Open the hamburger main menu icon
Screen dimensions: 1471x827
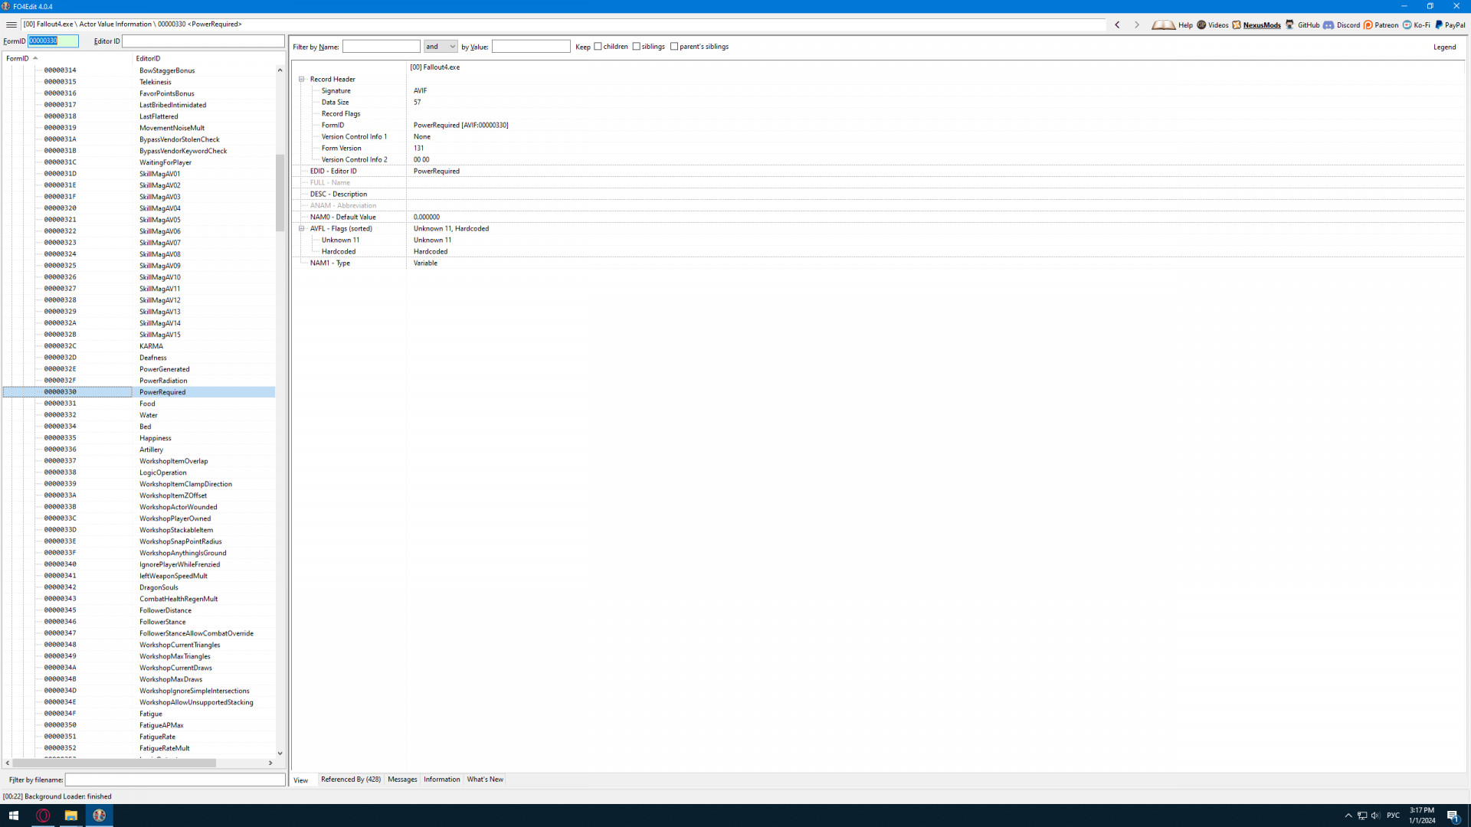11,25
